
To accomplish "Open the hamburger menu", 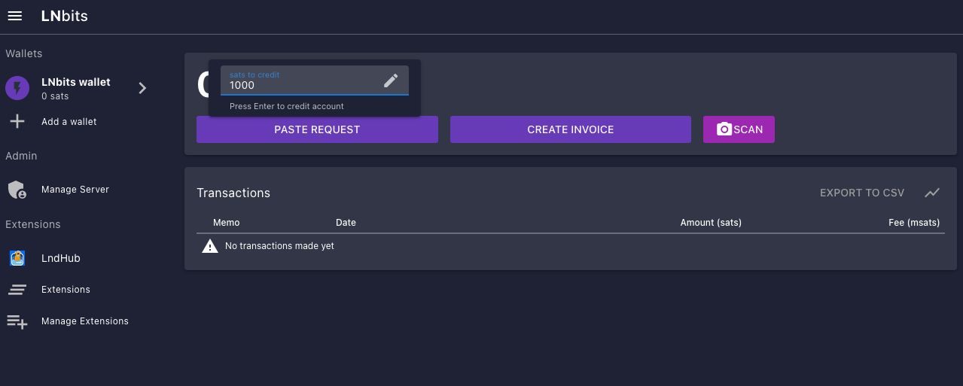I will (x=15, y=16).
